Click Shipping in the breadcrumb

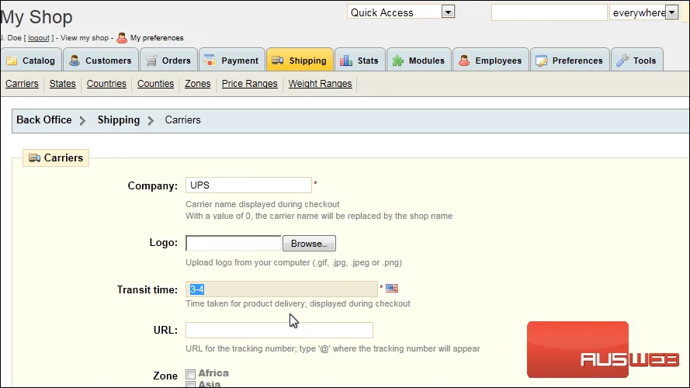(x=119, y=120)
